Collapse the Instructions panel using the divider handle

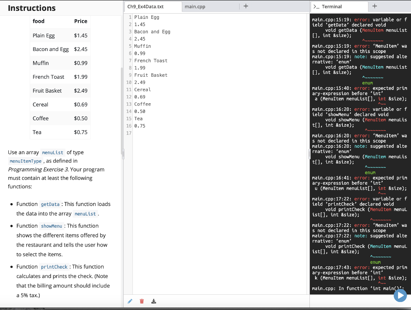122,154
